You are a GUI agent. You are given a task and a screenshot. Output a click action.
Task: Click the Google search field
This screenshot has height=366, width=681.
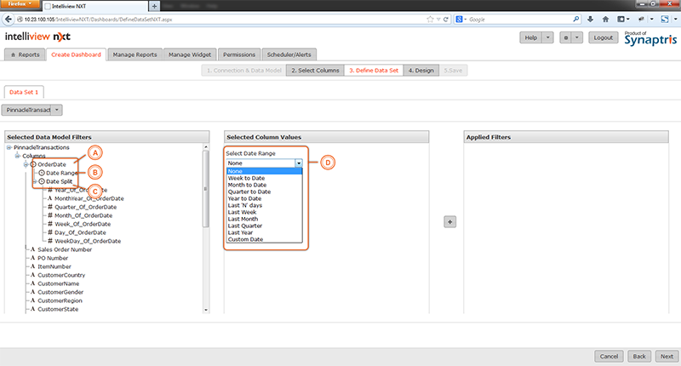coord(519,19)
